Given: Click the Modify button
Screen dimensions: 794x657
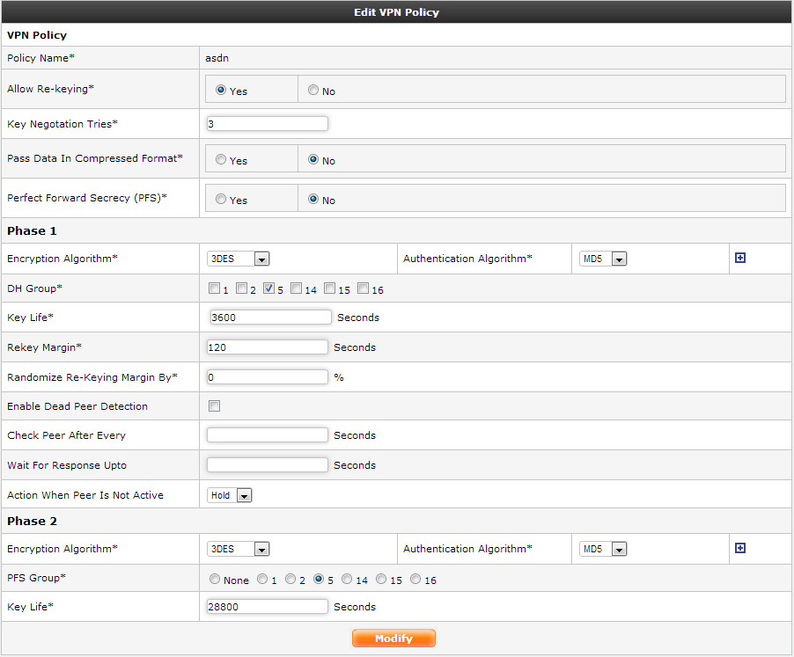Looking at the screenshot, I should (x=393, y=639).
